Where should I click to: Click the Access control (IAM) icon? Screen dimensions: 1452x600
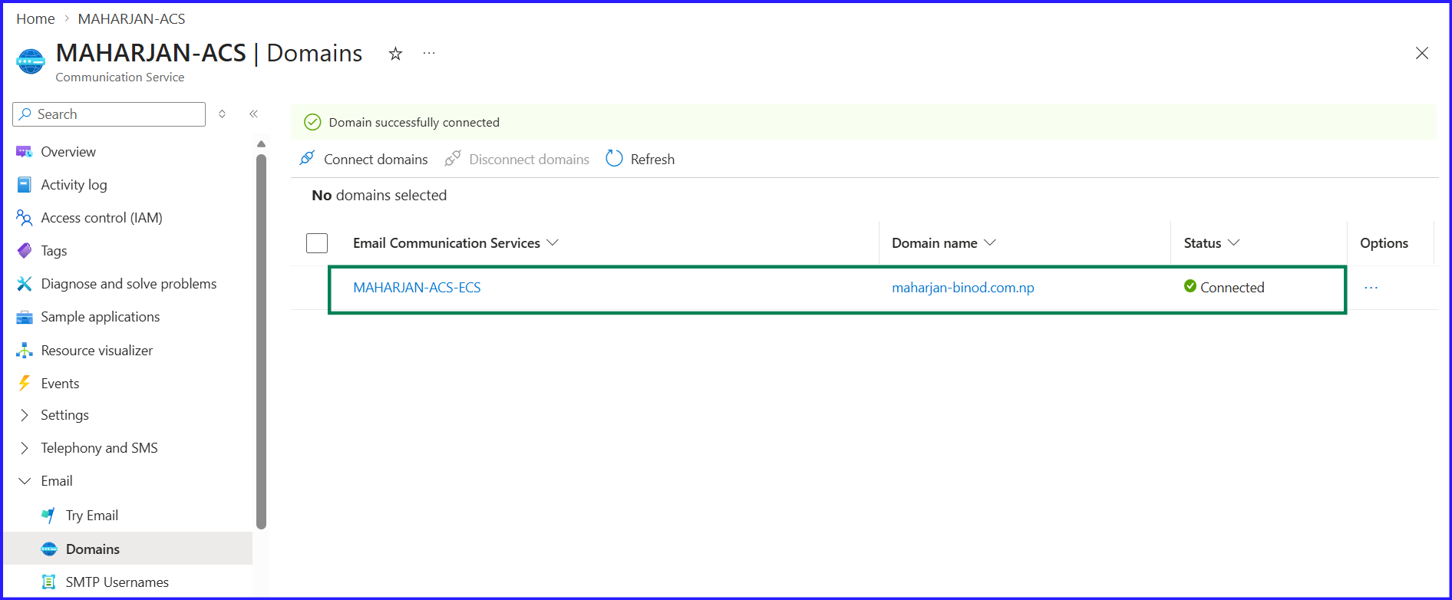25,218
